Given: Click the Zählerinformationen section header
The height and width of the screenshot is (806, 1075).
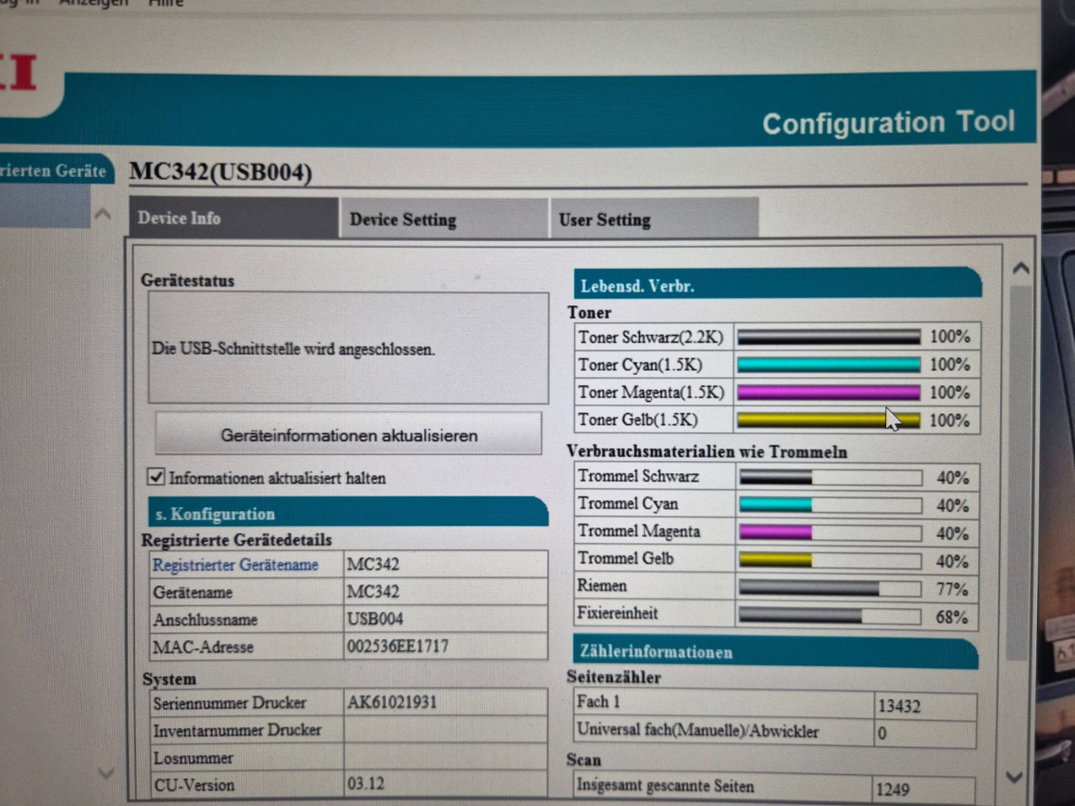Looking at the screenshot, I should pos(775,651).
